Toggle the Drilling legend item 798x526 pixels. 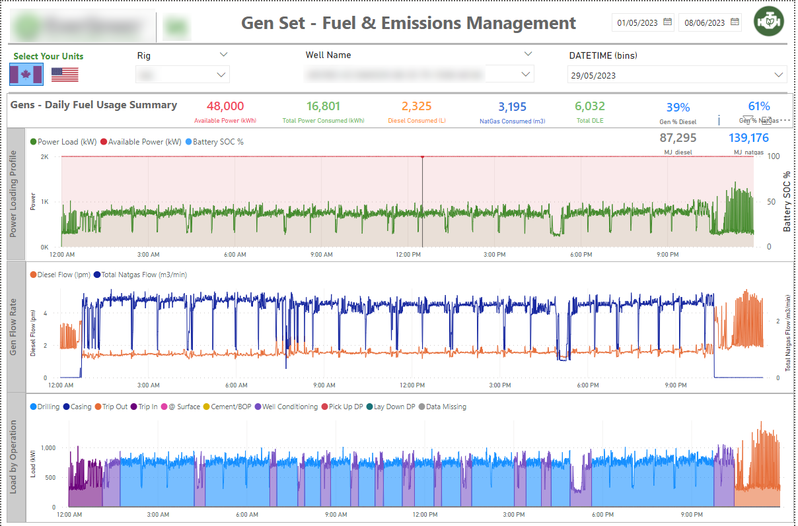coord(45,407)
